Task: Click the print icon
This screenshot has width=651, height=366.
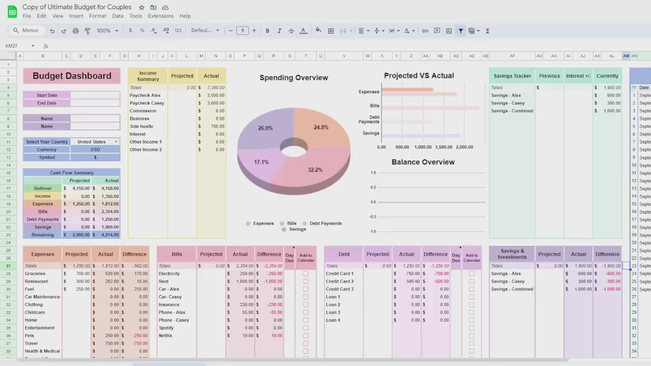Action: coord(76,30)
